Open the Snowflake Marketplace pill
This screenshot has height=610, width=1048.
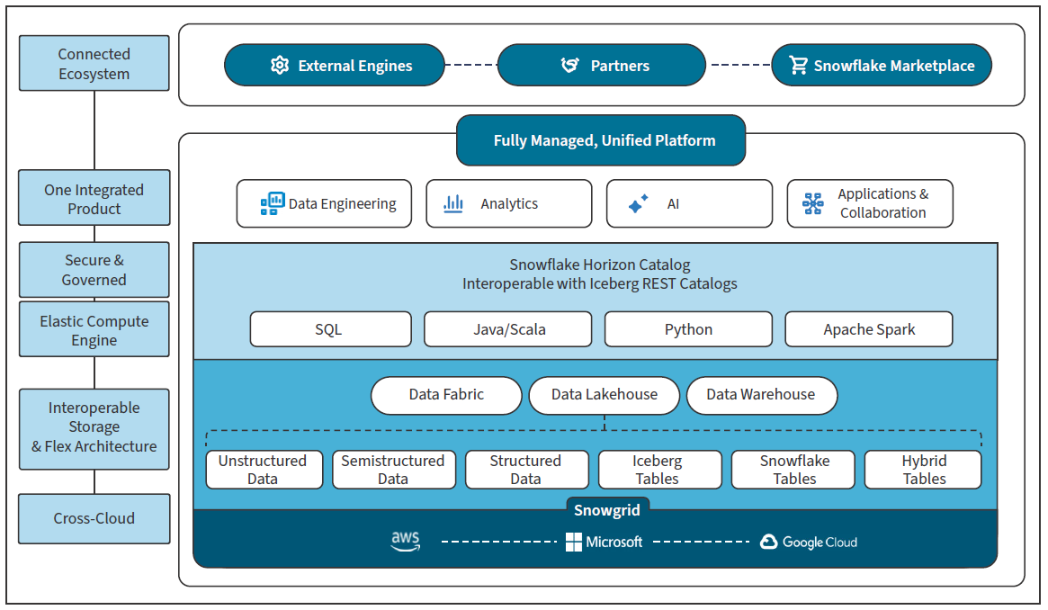882,65
